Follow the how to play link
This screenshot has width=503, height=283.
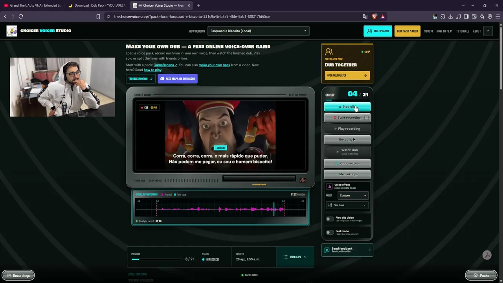(x=152, y=70)
